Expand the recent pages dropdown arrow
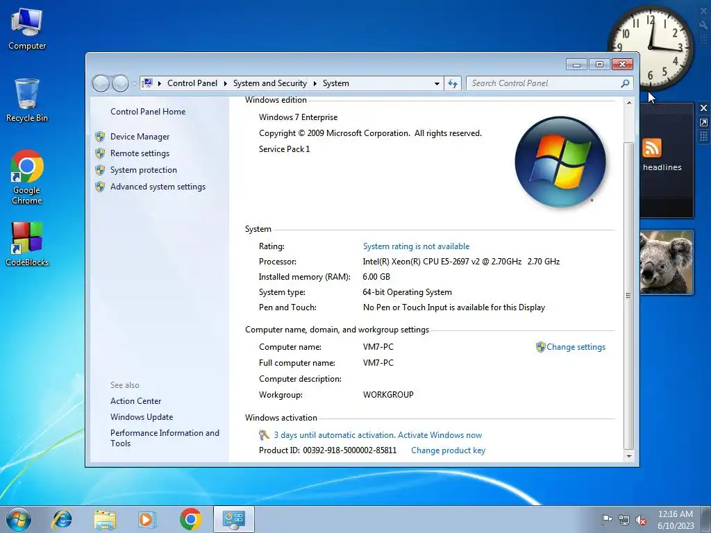 click(x=134, y=84)
